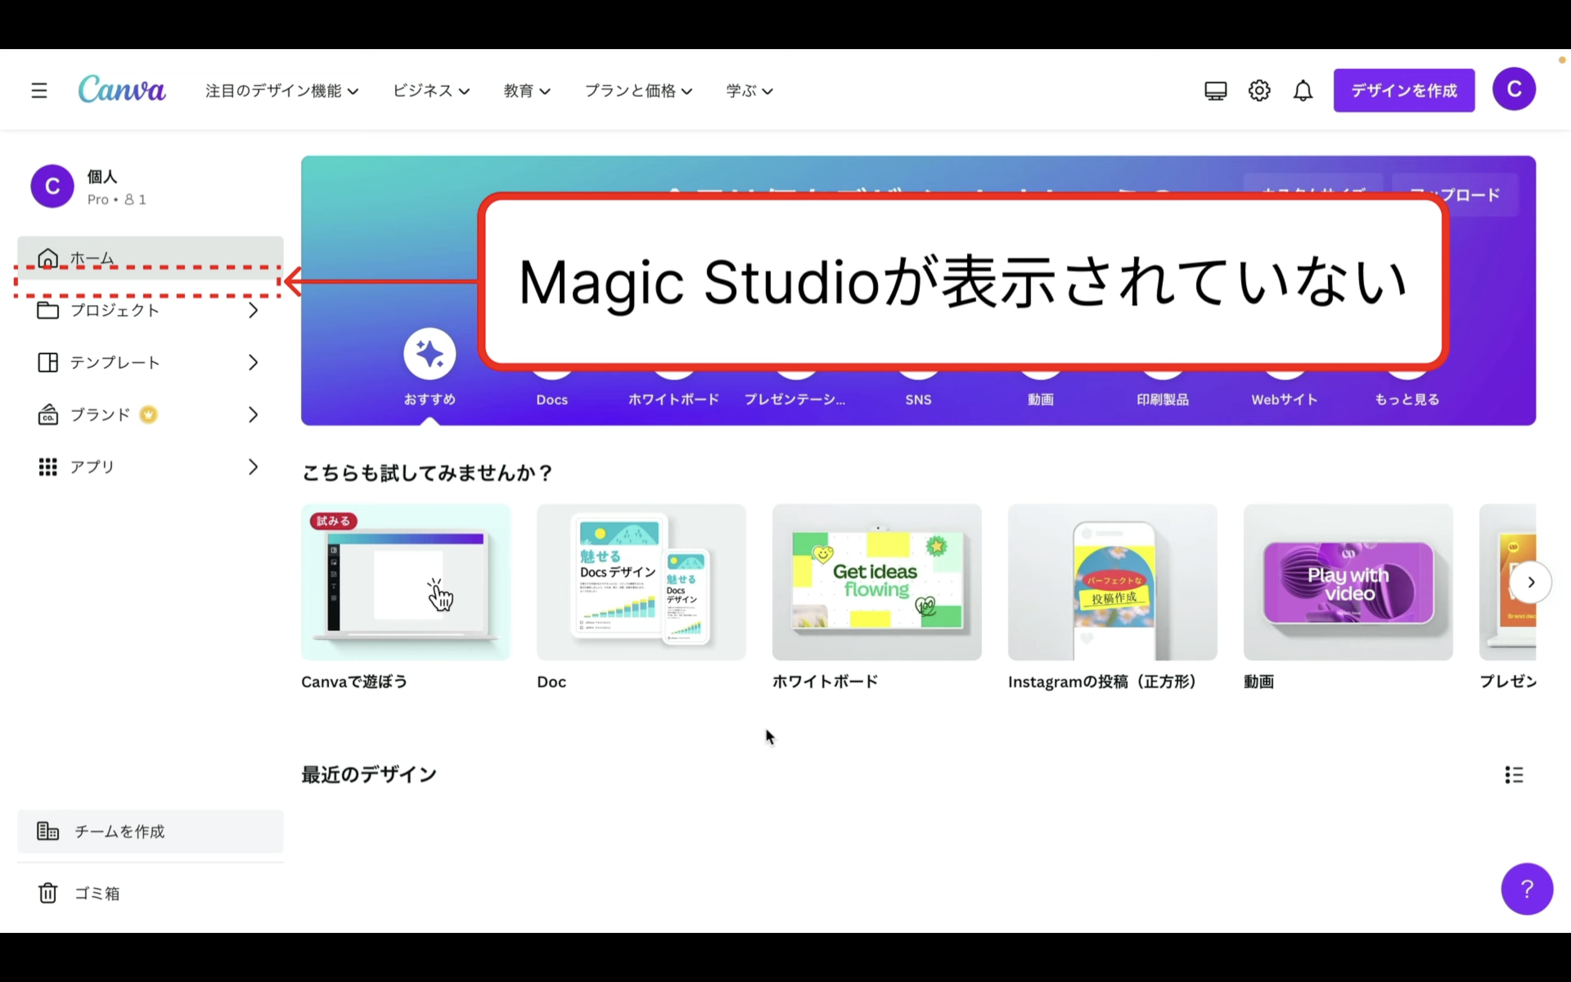
Task: Select the ホーム sidebar item
Action: (x=150, y=258)
